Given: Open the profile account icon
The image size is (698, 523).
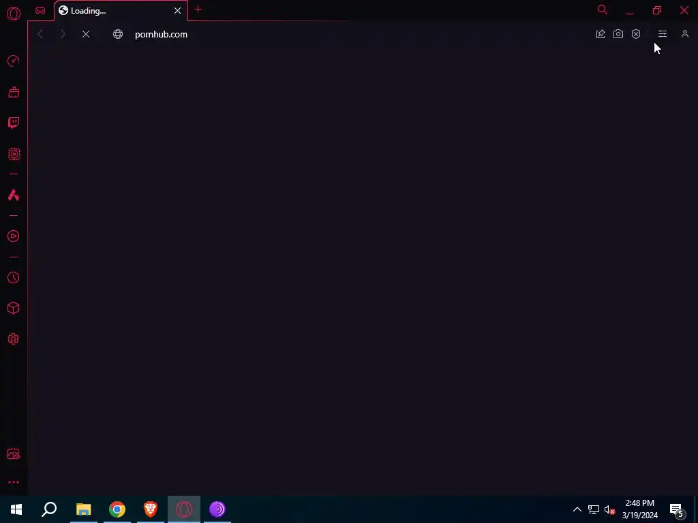Looking at the screenshot, I should click(x=684, y=34).
